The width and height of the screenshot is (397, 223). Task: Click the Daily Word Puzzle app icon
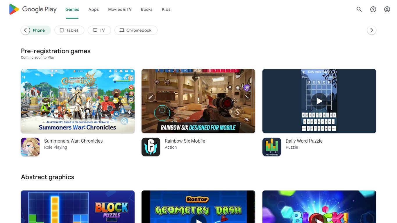272,147
